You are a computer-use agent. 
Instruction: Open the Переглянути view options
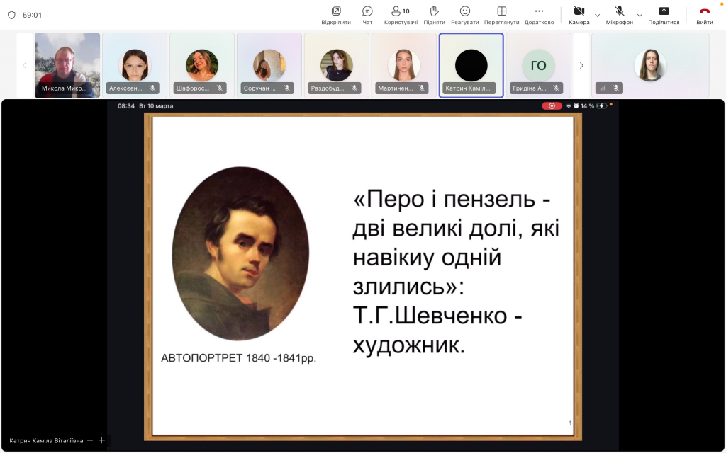coord(501,14)
